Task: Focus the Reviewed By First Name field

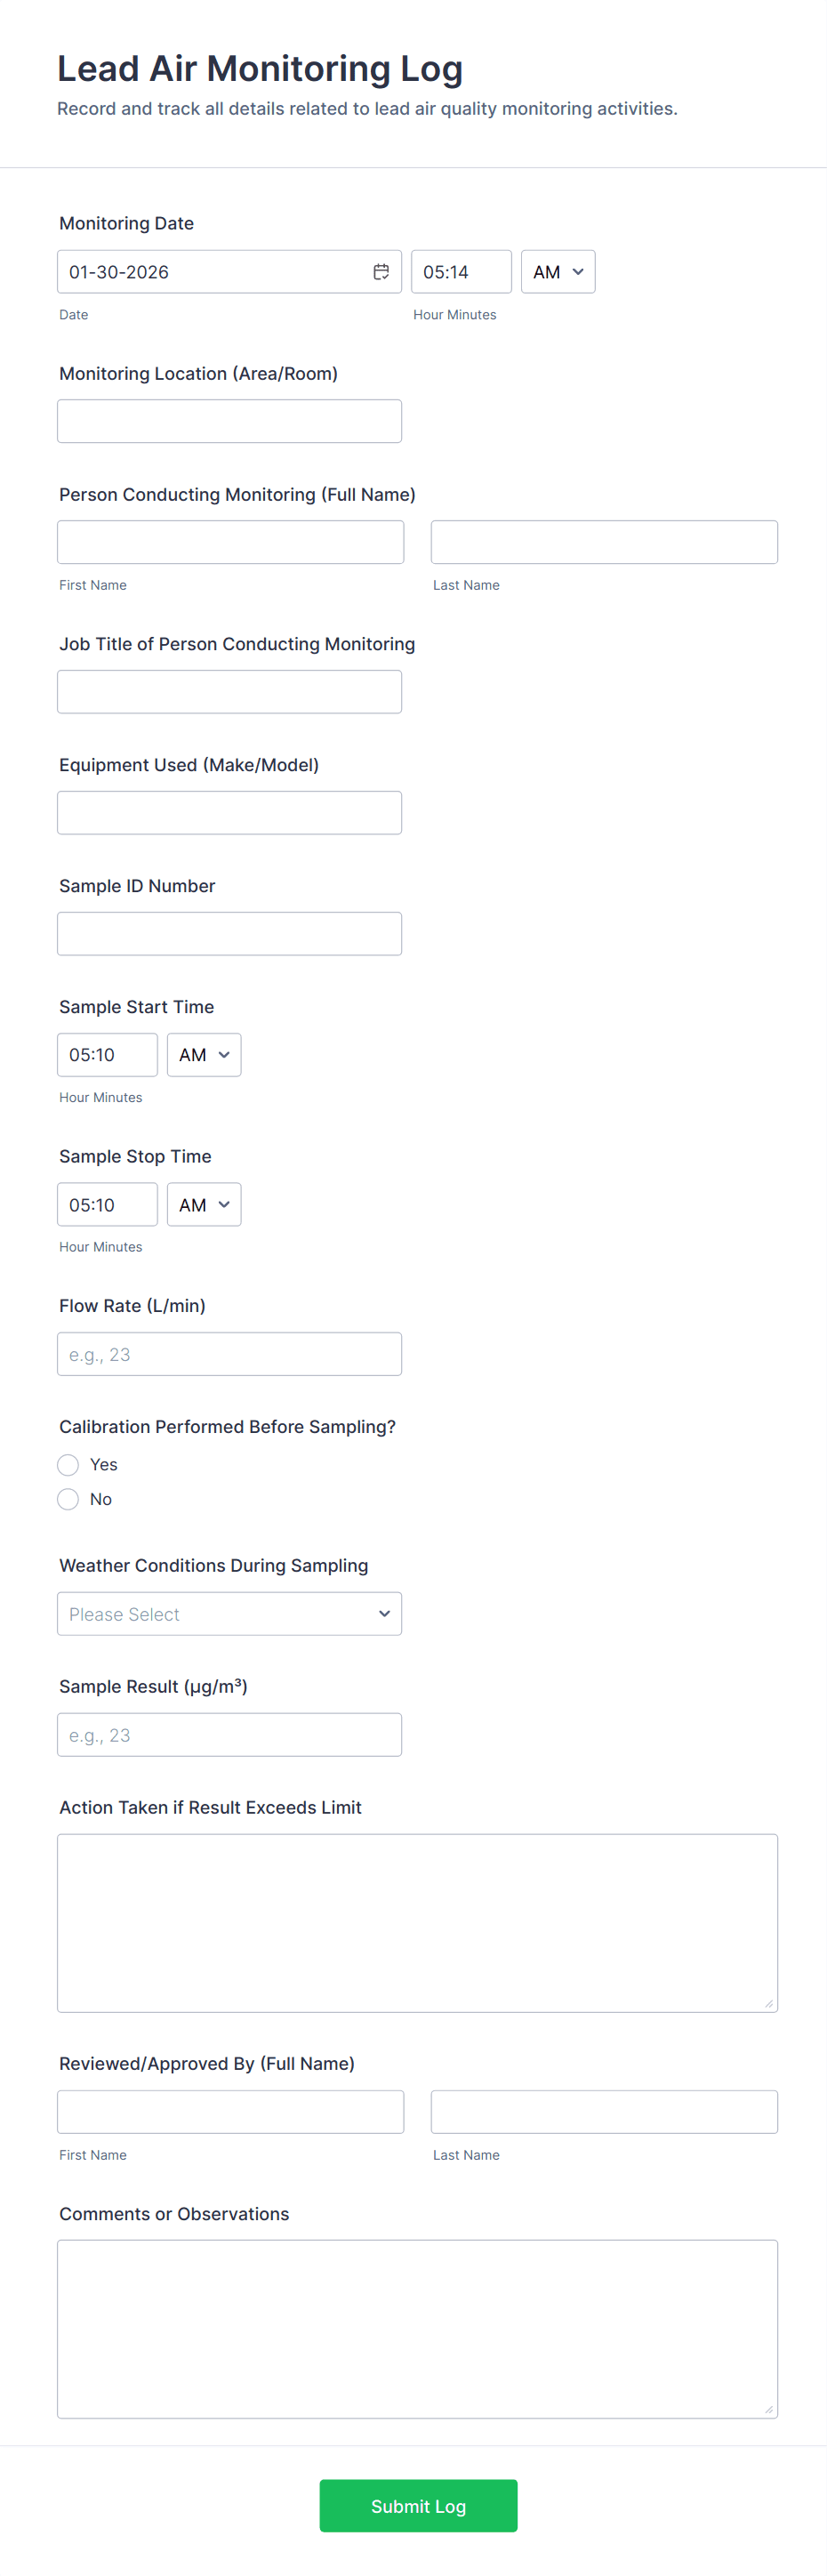Action: pos(230,2112)
